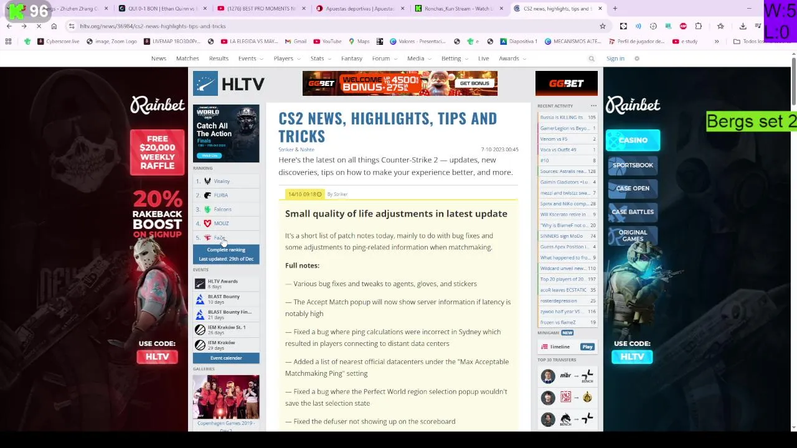Screen dimensions: 797x448
Task: Click the Rainbet CASE BATTLES button
Action: 633,212
